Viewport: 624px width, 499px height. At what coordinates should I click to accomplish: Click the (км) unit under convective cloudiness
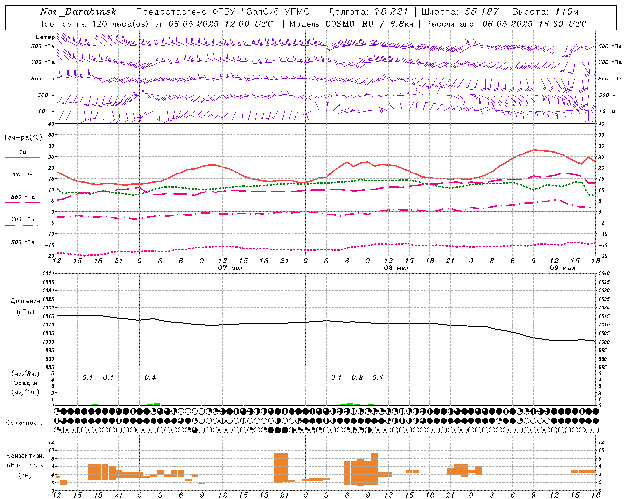click(25, 475)
